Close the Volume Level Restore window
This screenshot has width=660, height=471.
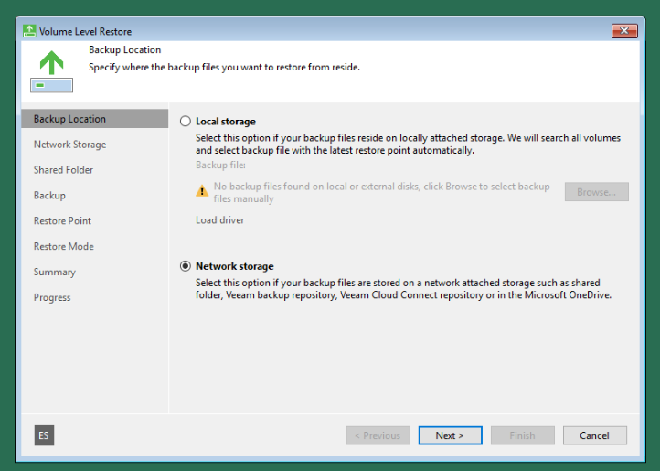click(623, 31)
